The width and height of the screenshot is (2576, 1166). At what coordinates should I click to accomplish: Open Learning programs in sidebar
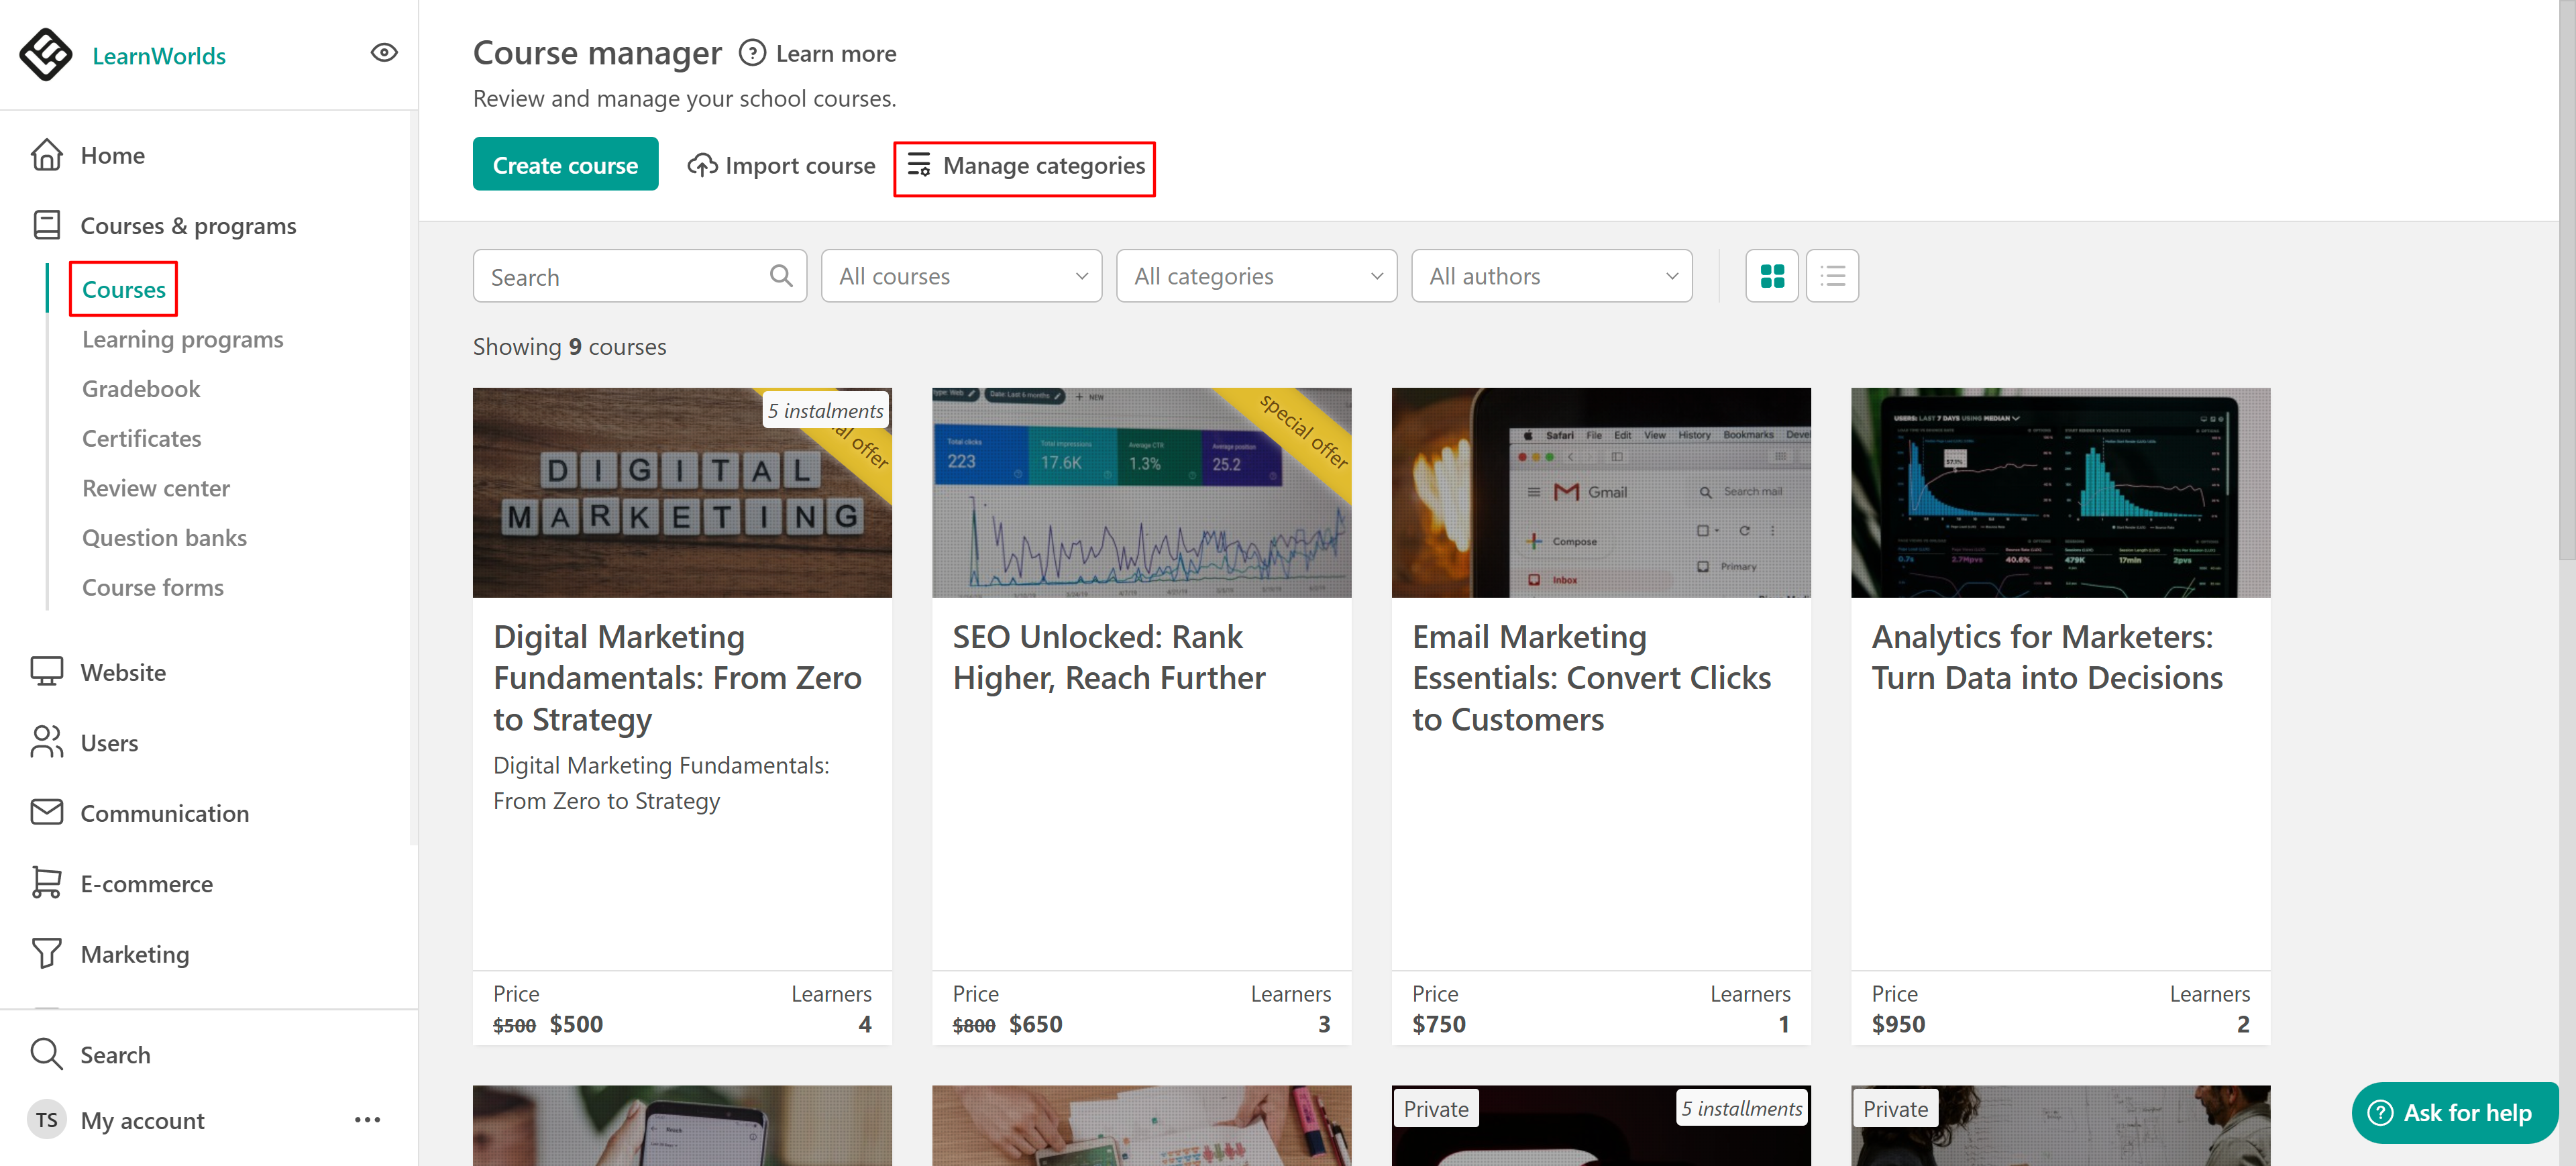(x=182, y=339)
